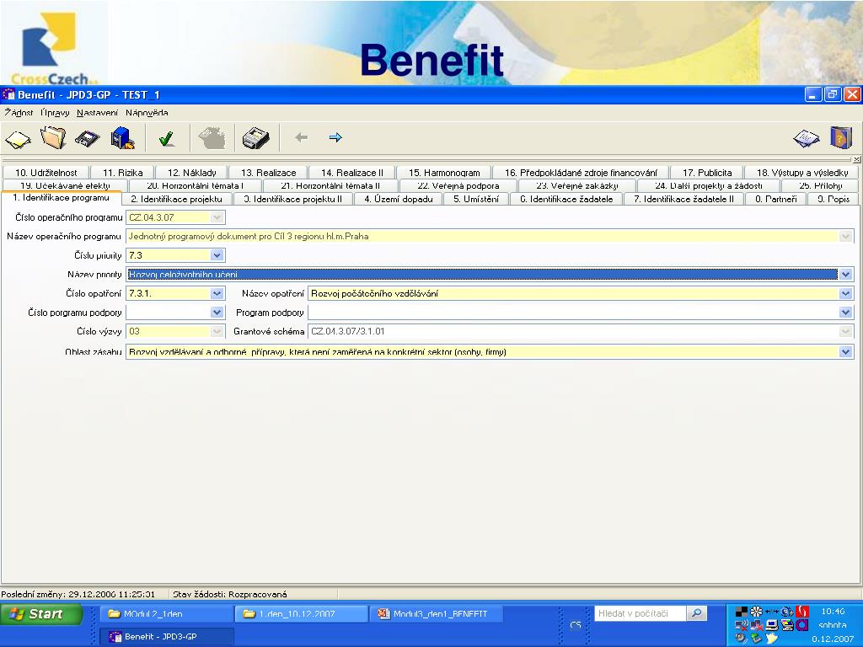
Task: Switch to 12. Náklady tab
Action: click(191, 173)
